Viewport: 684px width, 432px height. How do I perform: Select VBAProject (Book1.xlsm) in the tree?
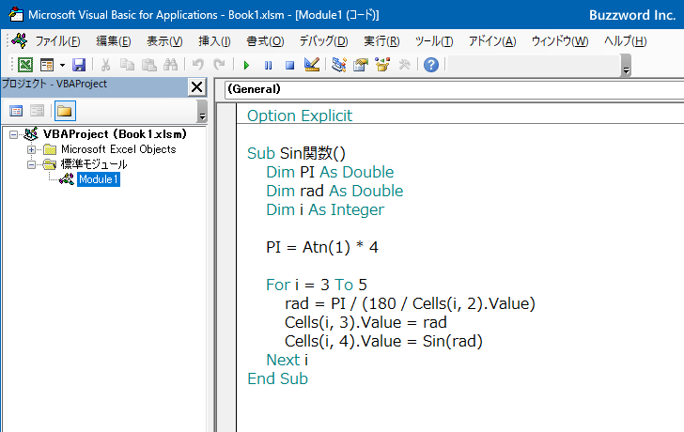pyautogui.click(x=115, y=134)
